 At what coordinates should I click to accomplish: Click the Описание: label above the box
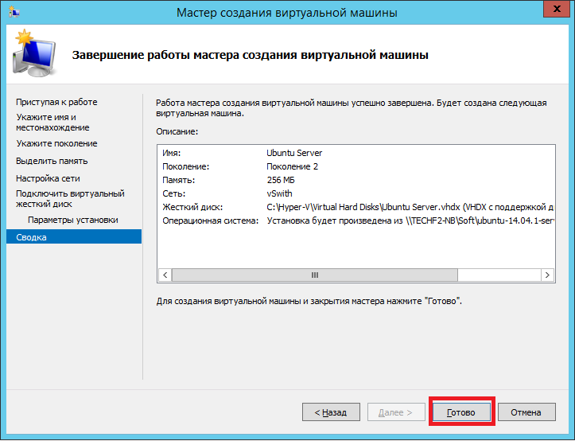pos(177,132)
